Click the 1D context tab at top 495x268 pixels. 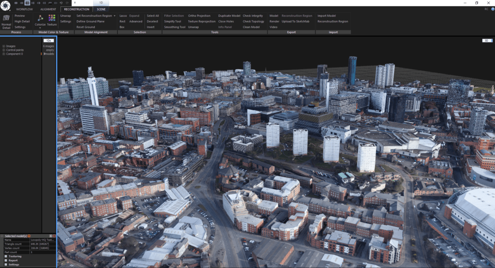click(x=101, y=2)
